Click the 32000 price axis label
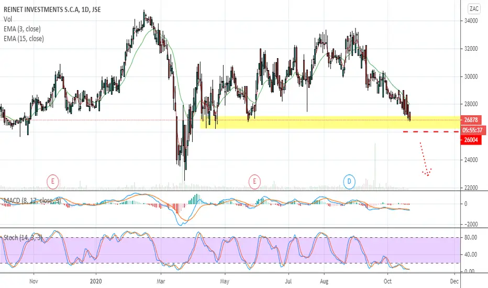Viewport: 488px width, 288px height. 471,49
